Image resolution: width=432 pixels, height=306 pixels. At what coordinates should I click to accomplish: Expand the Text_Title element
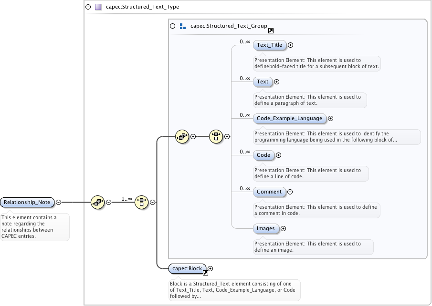[x=290, y=45]
